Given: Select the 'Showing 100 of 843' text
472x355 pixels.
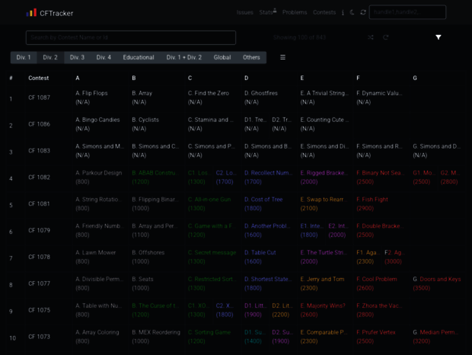Looking at the screenshot, I should [x=299, y=37].
